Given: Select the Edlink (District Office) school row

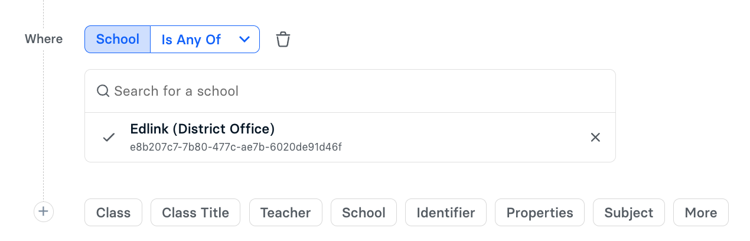Looking at the screenshot, I should 350,137.
